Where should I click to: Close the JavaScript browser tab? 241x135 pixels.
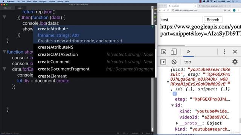[x=195, y=6]
